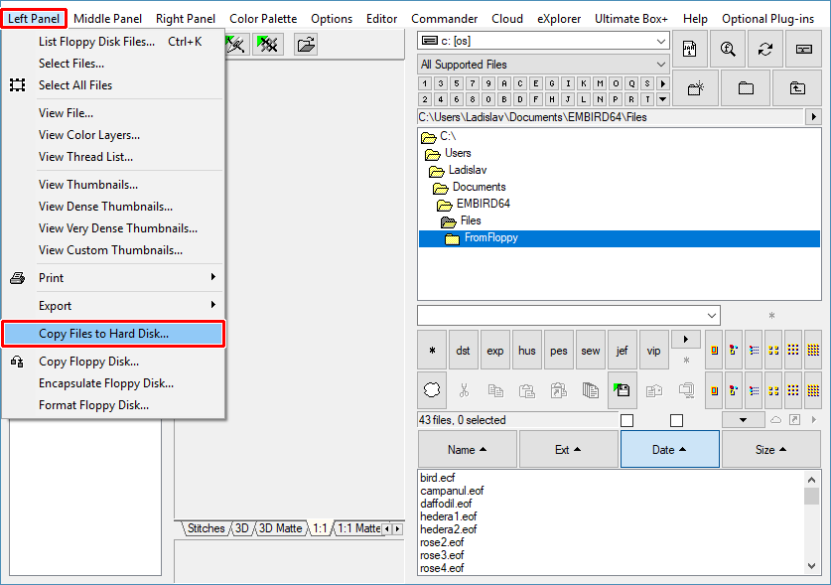Click the calendar date page icon
The height and width of the screenshot is (585, 831).
(690, 50)
